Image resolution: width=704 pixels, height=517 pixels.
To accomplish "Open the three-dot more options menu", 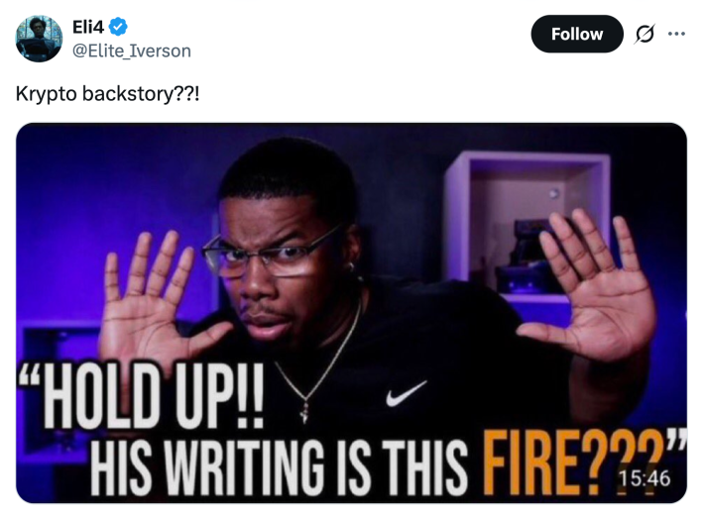I will click(676, 34).
